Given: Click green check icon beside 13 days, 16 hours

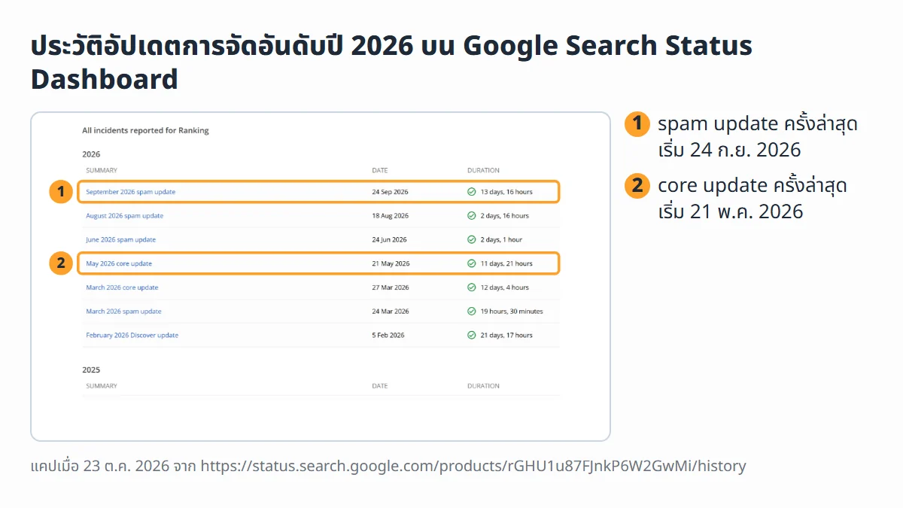Looking at the screenshot, I should click(472, 192).
